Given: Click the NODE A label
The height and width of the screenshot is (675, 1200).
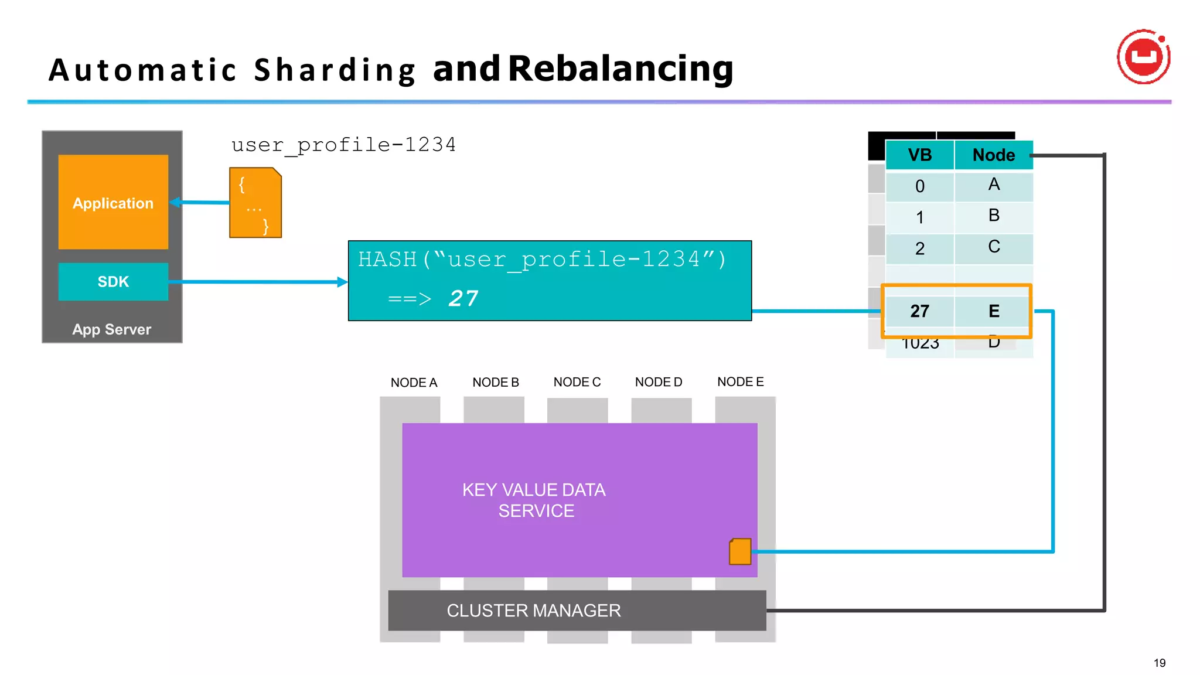Looking at the screenshot, I should [x=414, y=383].
